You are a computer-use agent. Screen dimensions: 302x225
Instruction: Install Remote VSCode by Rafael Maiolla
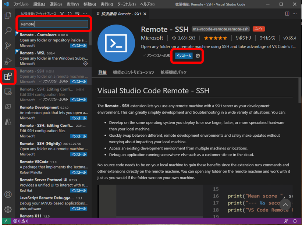click(x=79, y=173)
